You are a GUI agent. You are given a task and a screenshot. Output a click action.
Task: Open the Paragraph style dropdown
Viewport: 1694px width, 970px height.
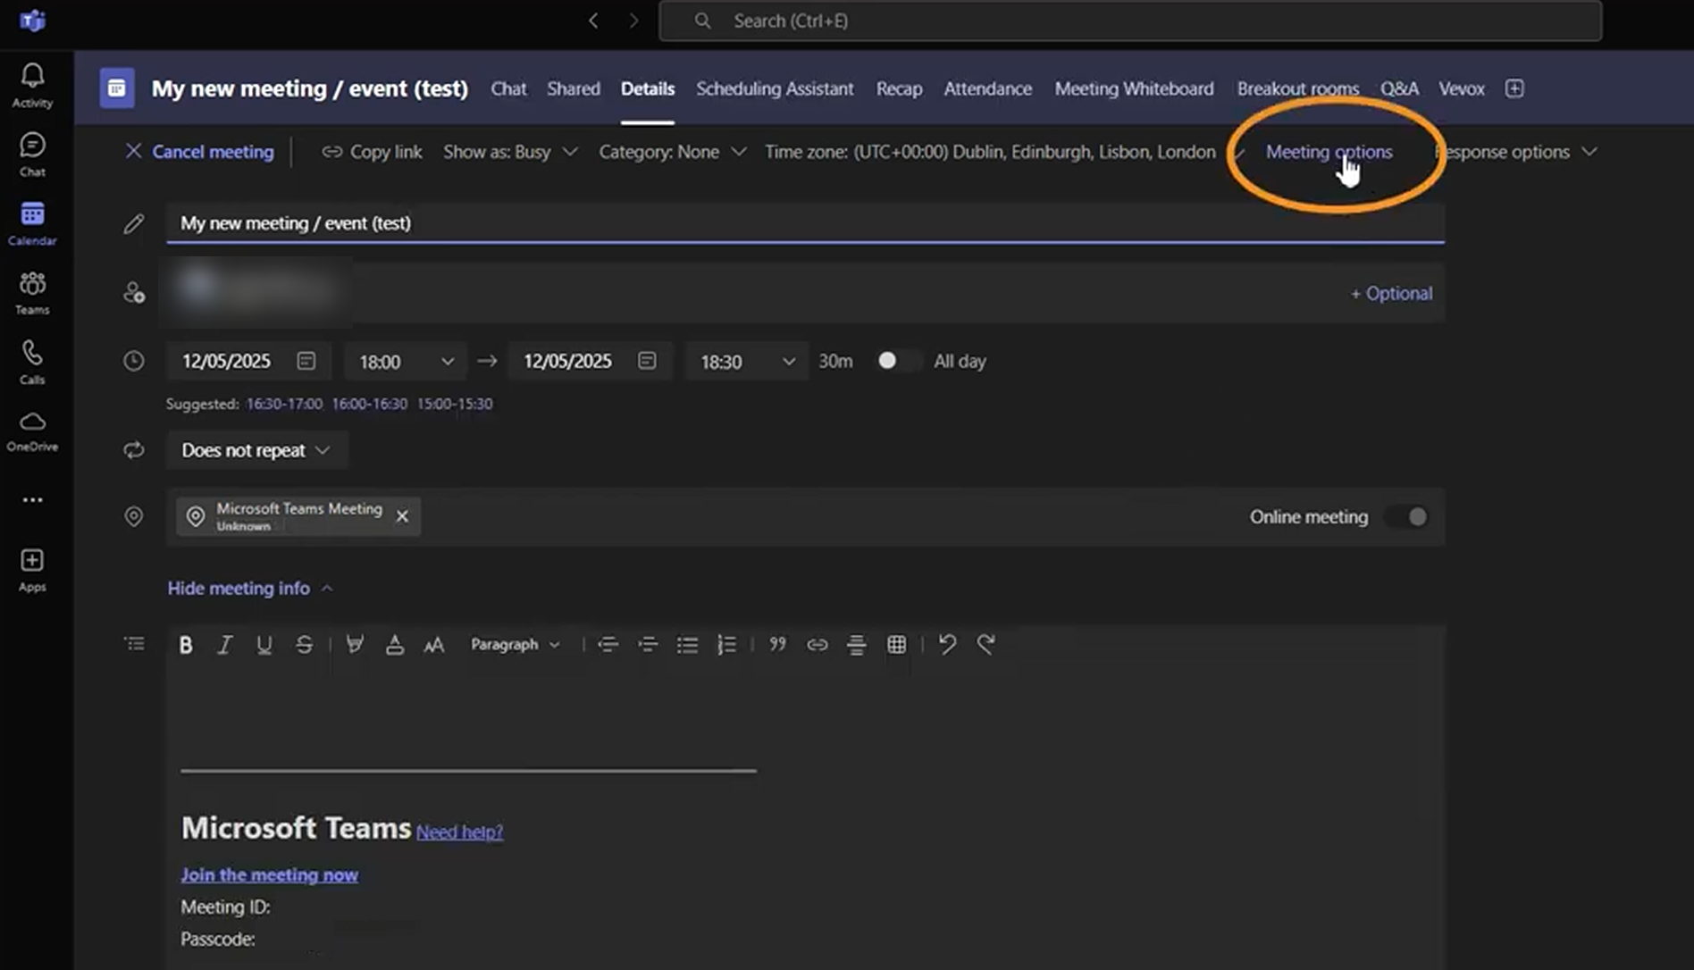pos(516,645)
